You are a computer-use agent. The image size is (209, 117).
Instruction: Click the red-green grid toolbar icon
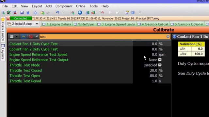[x=93, y=13]
